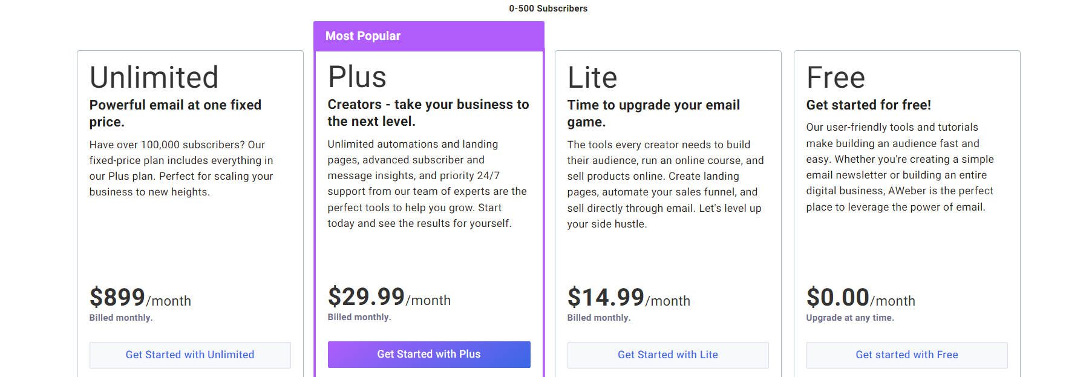Click the Lite plan description text
The height and width of the screenshot is (377, 1089).
pos(665,184)
